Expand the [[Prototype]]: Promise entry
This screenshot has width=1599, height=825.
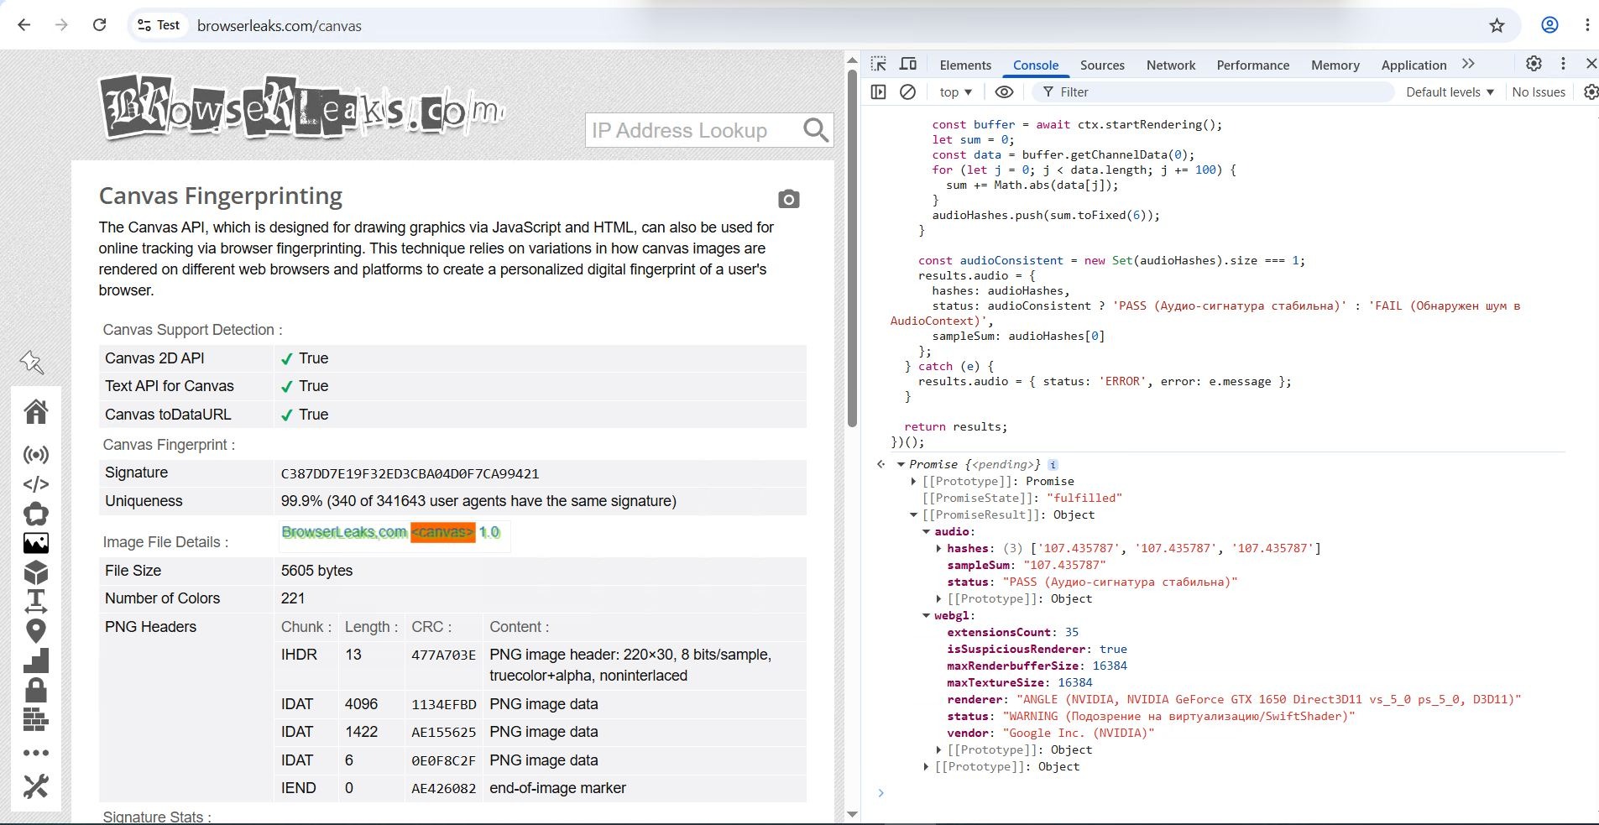point(913,481)
